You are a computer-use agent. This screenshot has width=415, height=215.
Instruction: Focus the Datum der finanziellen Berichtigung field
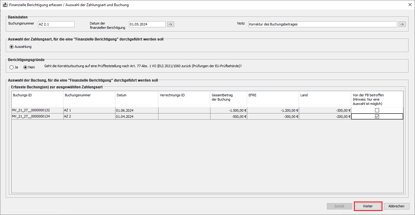click(147, 24)
